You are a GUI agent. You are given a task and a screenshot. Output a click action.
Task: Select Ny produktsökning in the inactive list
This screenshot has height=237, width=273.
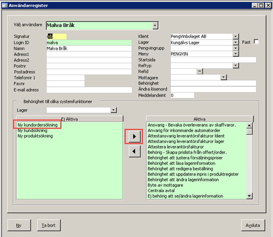(35, 136)
